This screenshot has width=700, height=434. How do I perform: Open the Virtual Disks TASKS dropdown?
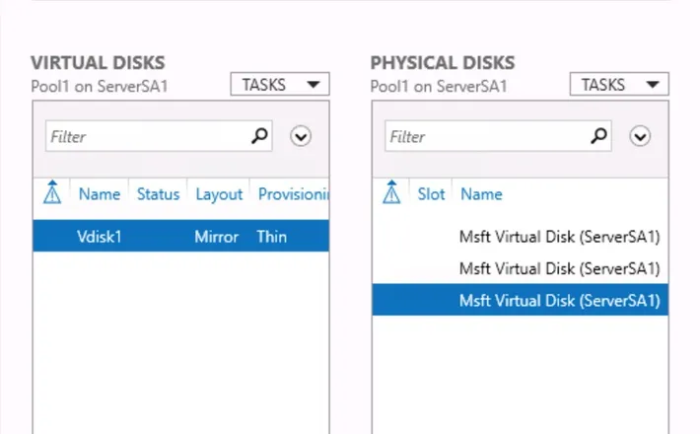pyautogui.click(x=280, y=84)
